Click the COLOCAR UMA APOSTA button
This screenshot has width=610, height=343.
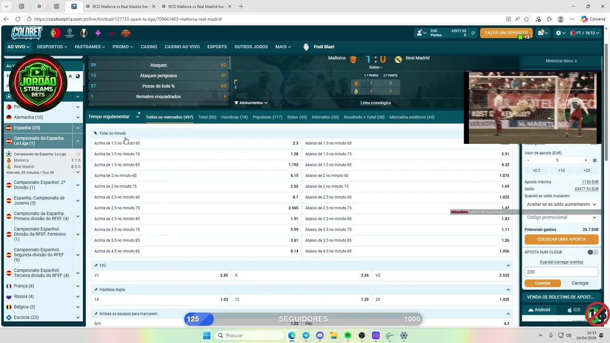click(x=561, y=239)
